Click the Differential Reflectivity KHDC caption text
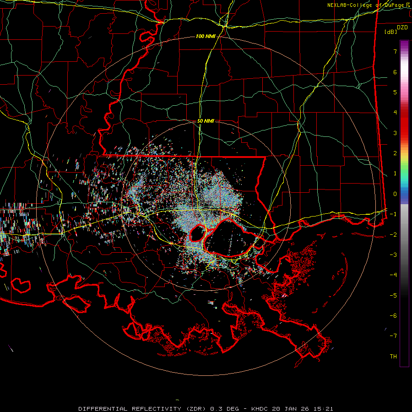 206,409
